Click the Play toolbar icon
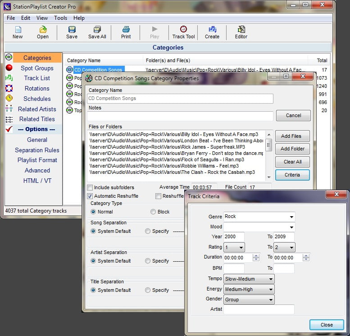Viewport: 350px width, 336px height. (155, 29)
